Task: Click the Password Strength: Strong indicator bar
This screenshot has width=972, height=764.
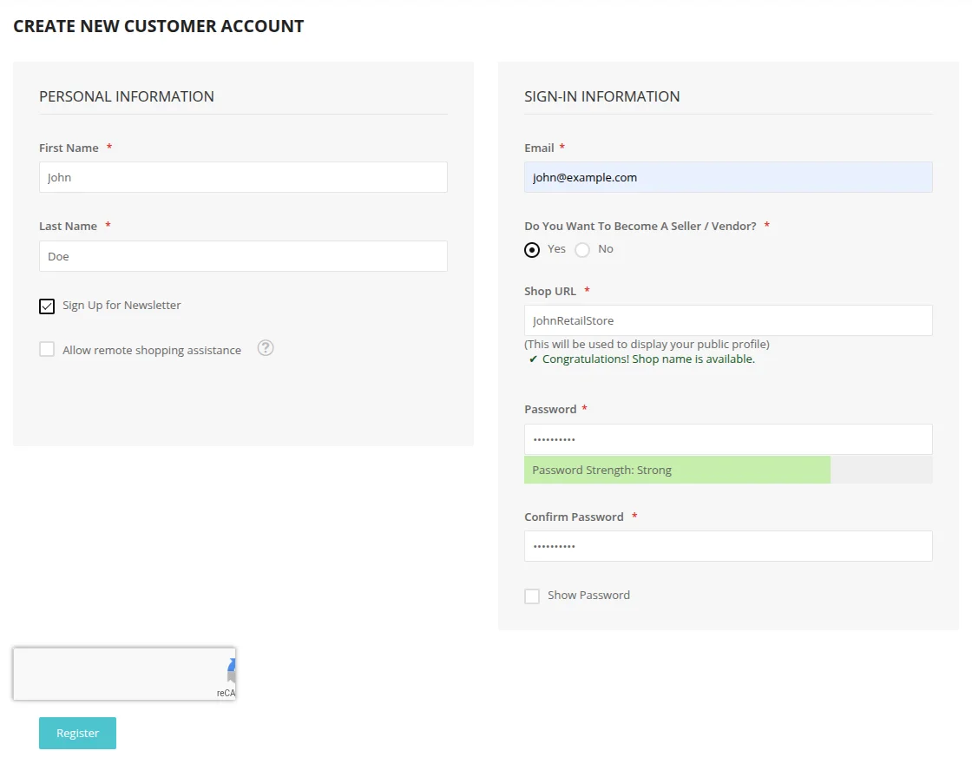Action: [x=677, y=470]
